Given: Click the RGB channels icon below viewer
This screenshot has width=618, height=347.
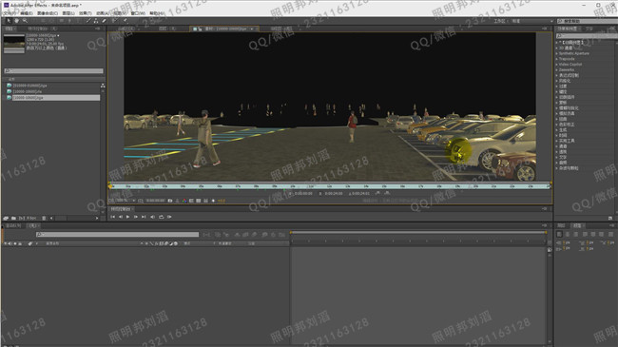Looking at the screenshot, I should coord(184,201).
